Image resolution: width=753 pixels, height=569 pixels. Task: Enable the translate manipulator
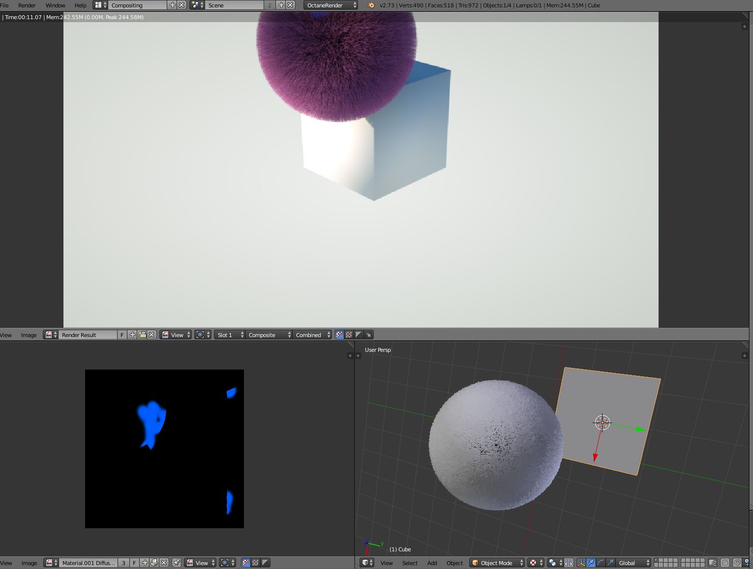591,563
